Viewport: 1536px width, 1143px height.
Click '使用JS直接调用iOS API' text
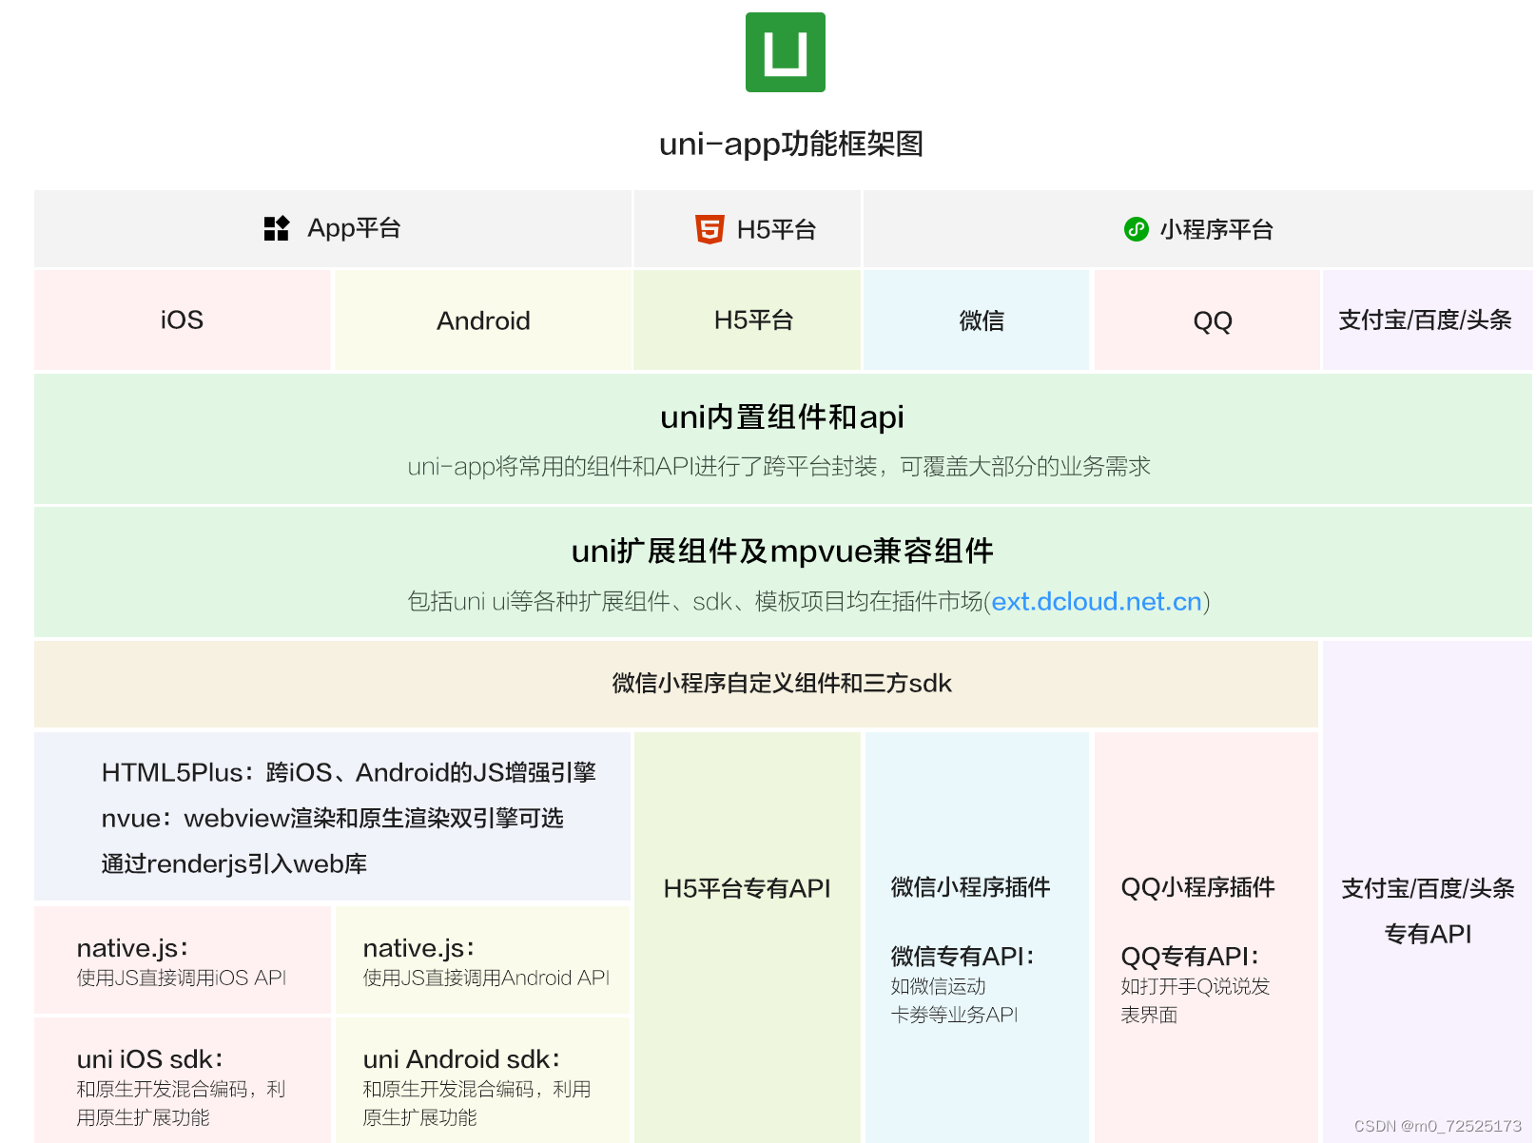click(182, 978)
